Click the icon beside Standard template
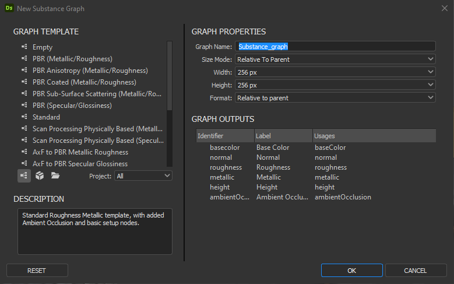Viewport: 454px width, 284px height. click(24, 117)
